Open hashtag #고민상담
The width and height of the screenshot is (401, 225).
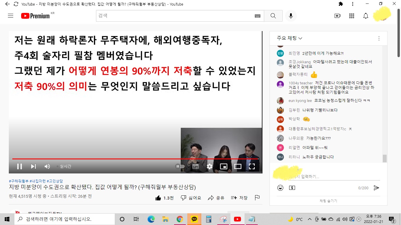tap(55, 181)
